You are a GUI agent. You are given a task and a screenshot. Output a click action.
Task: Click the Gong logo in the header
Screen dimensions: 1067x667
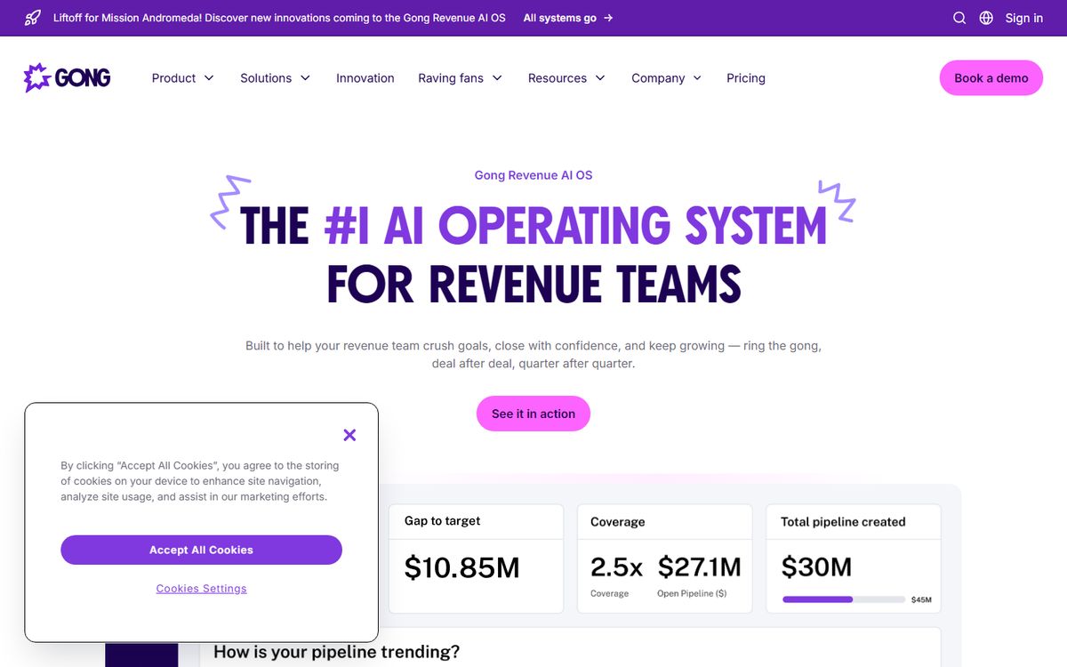tap(67, 78)
